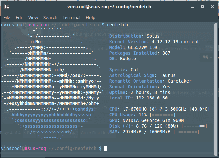Viewport: 219px width, 158px height.
Task: Click the terminal app icon in the title bar
Action: point(7,7)
